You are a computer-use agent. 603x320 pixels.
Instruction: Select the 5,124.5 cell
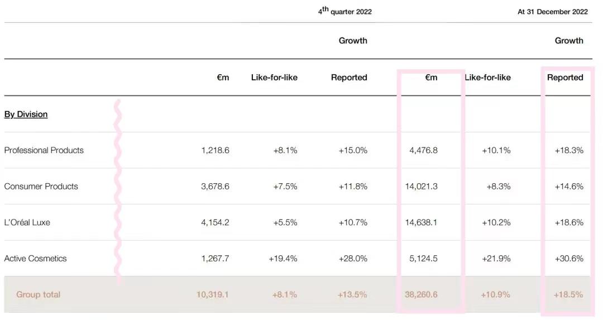pos(423,259)
